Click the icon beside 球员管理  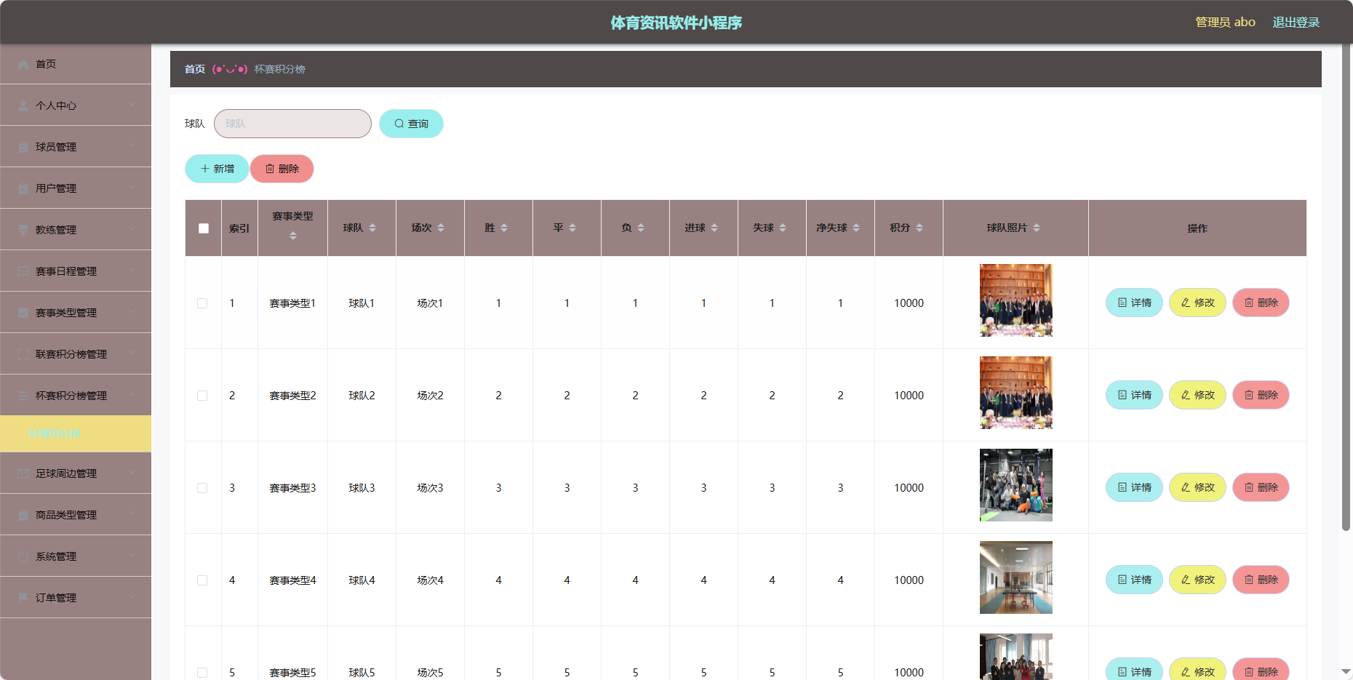pyautogui.click(x=23, y=148)
